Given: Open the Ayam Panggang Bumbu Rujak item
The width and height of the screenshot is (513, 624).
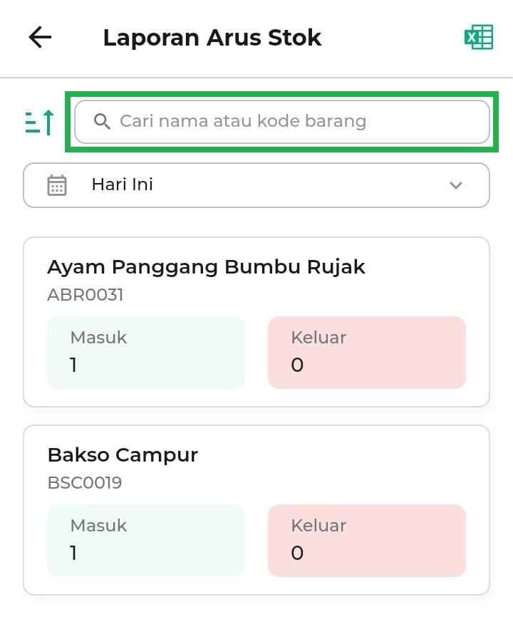Looking at the screenshot, I should coord(206,267).
